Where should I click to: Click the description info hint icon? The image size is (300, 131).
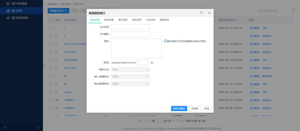point(165,41)
